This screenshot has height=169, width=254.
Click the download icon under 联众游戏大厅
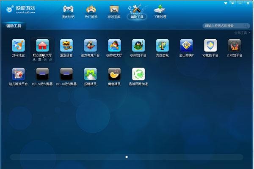click(x=34, y=60)
